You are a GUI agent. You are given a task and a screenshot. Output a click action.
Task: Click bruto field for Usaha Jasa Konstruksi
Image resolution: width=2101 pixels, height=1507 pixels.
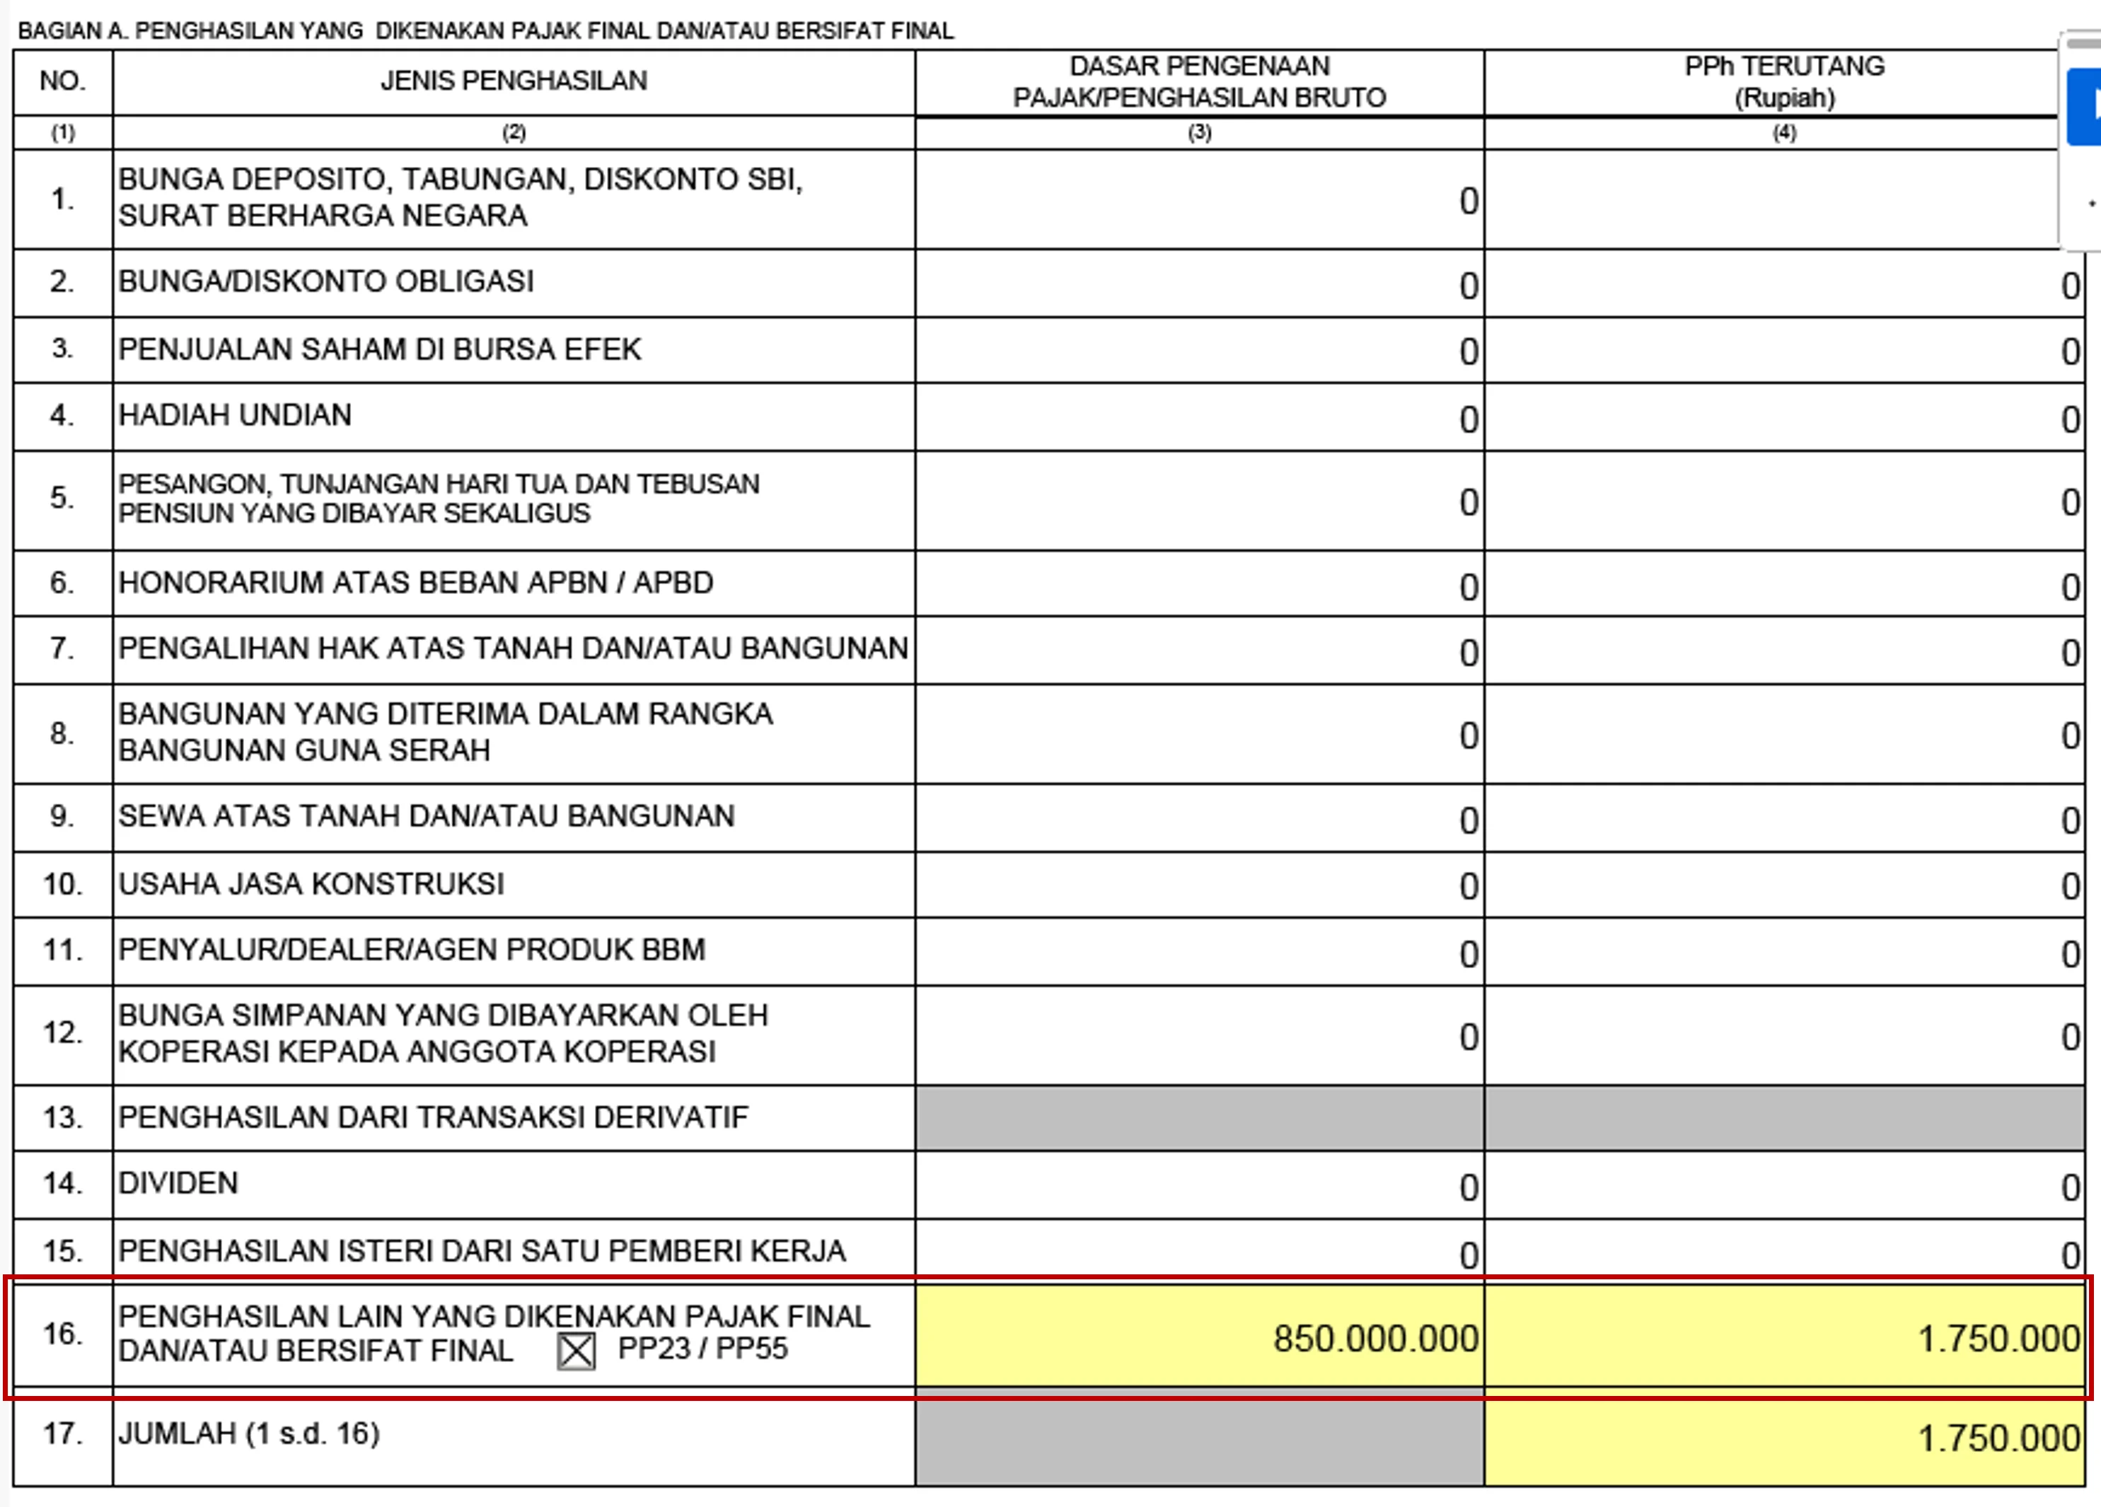1200,885
